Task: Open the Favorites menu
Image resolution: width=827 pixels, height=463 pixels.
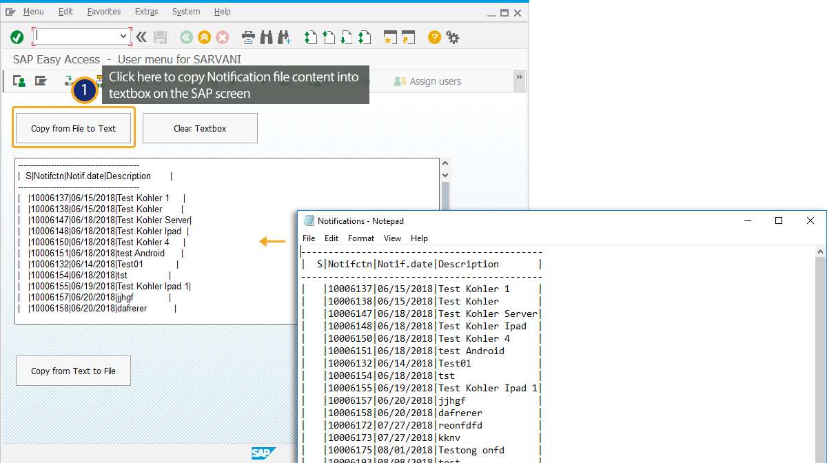Action: (x=104, y=12)
